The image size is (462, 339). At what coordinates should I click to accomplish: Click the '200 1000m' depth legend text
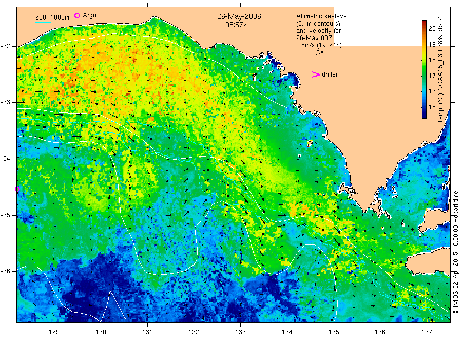[x=52, y=17]
